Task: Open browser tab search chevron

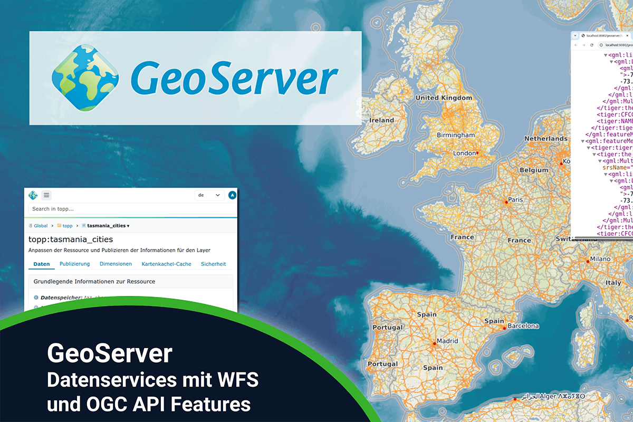Action: (575, 35)
